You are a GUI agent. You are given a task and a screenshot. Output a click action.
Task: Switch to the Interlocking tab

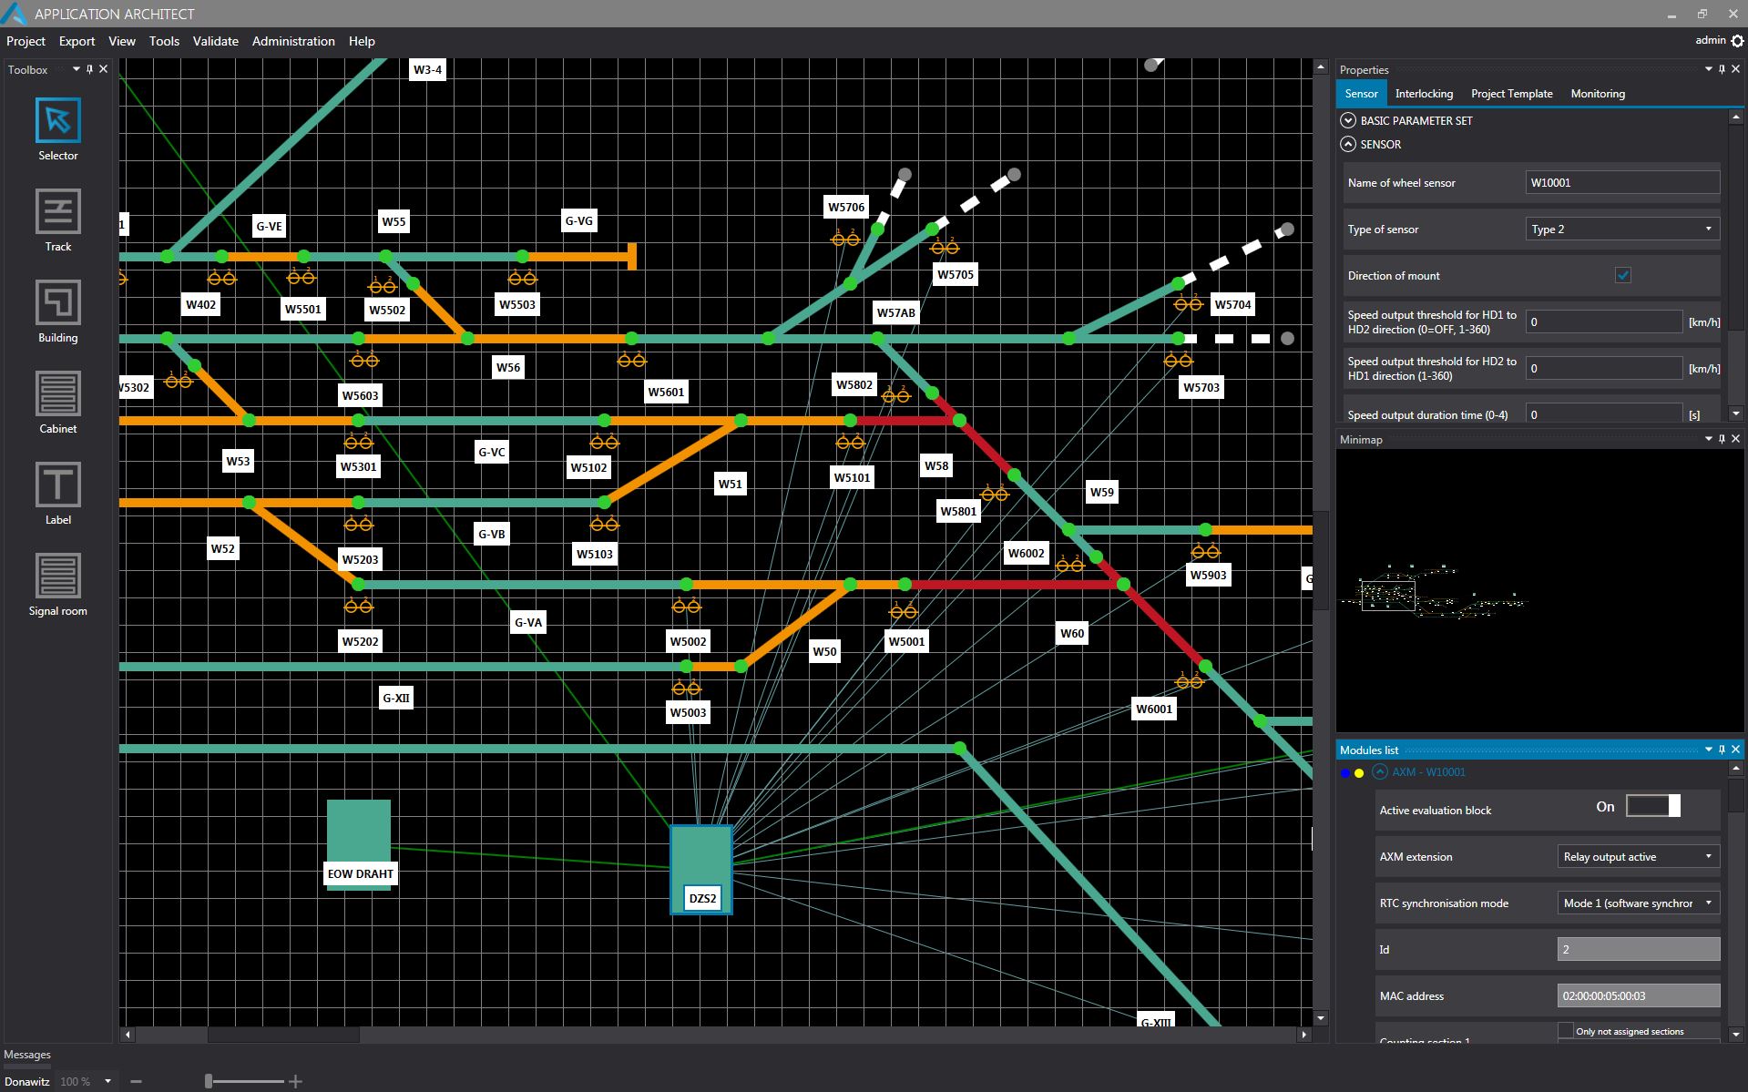tap(1423, 94)
